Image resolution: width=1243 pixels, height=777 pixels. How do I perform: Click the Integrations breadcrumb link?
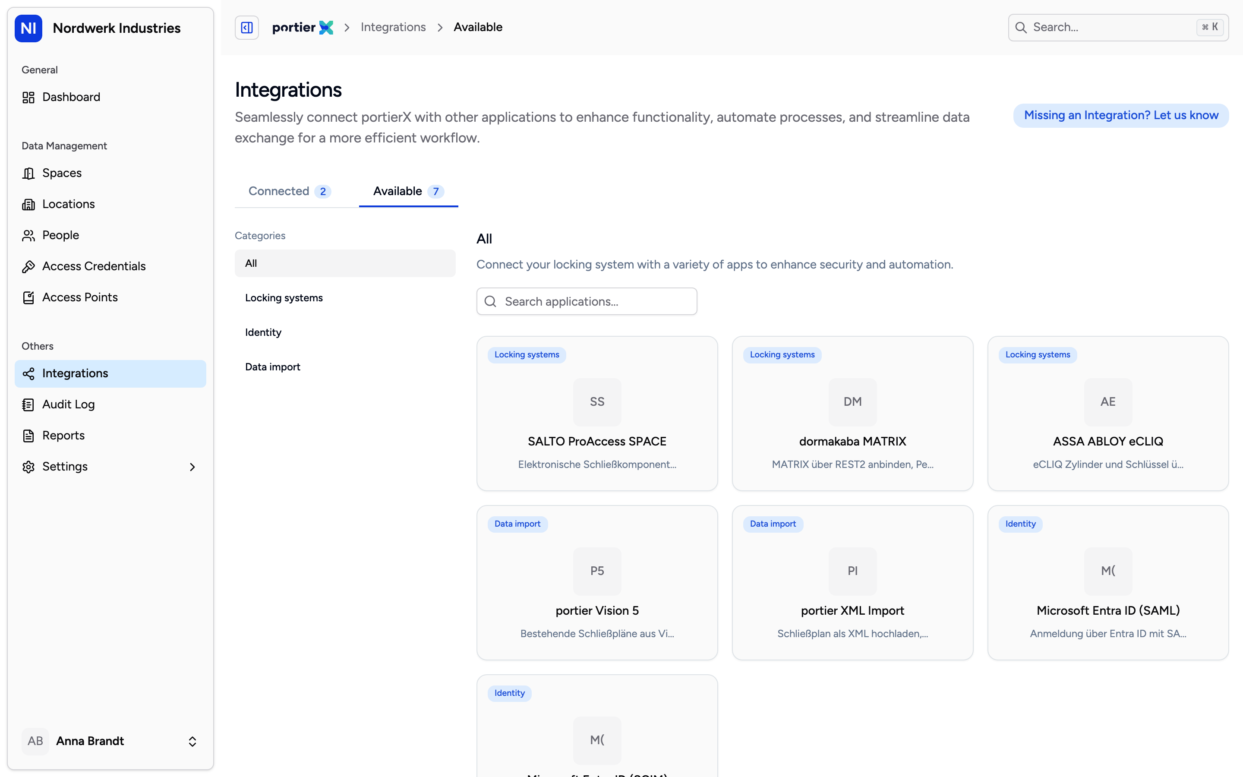point(393,27)
